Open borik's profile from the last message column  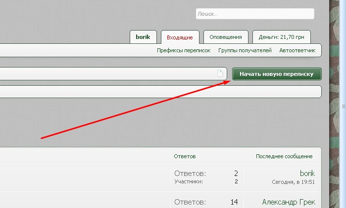tap(307, 173)
